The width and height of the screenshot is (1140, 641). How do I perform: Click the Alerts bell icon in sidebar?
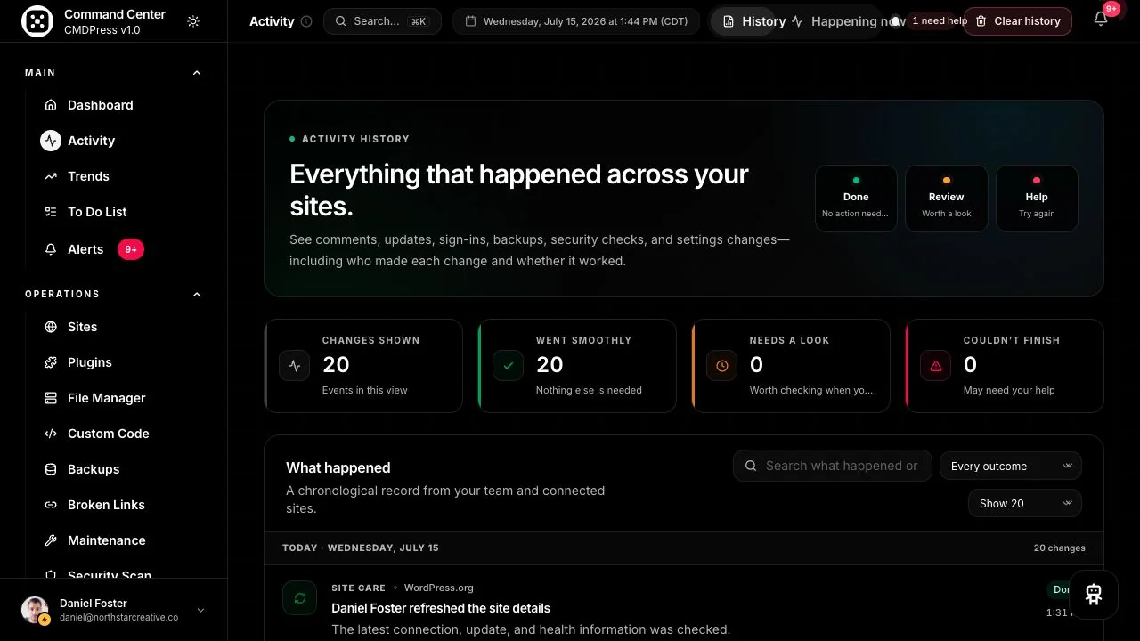tap(51, 249)
